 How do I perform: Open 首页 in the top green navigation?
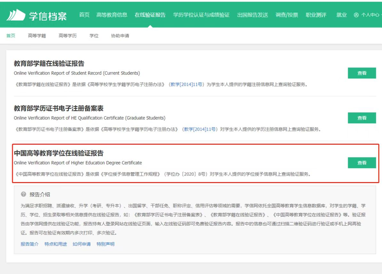click(x=84, y=15)
